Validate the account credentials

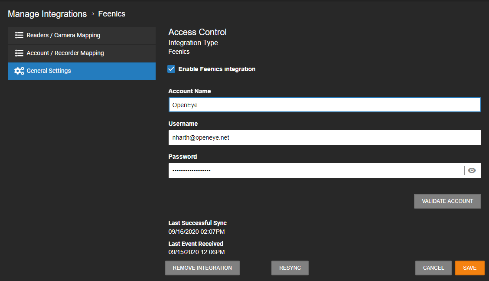point(447,201)
